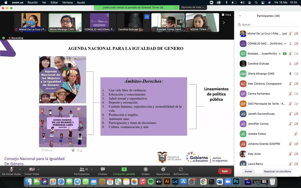Start recording with the Grabar icon
The image size is (301, 188).
click(145, 170)
